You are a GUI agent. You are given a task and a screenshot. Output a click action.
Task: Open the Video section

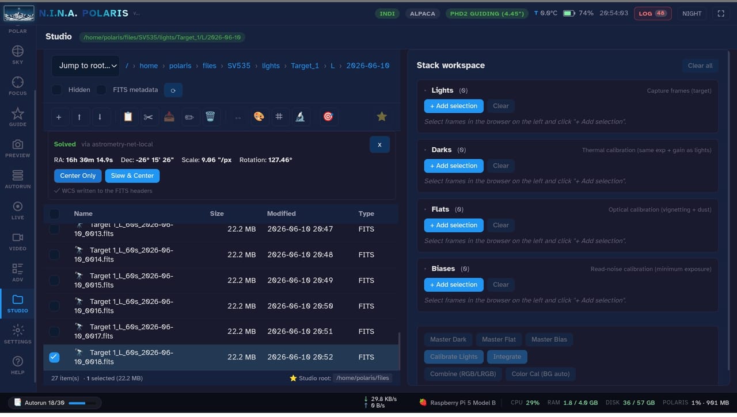tap(18, 241)
